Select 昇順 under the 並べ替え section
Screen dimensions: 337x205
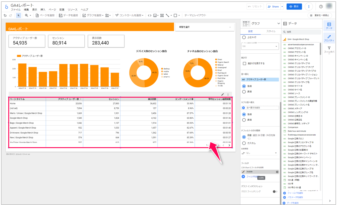[244, 92]
